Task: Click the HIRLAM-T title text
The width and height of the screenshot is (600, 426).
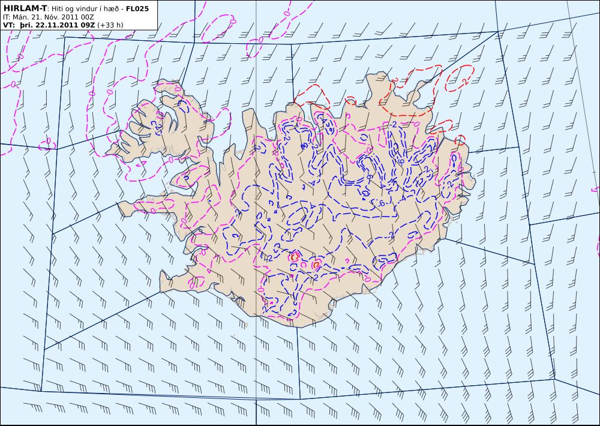Action: pos(25,8)
